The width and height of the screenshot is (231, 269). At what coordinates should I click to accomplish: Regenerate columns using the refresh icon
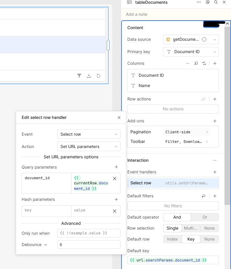204,63
